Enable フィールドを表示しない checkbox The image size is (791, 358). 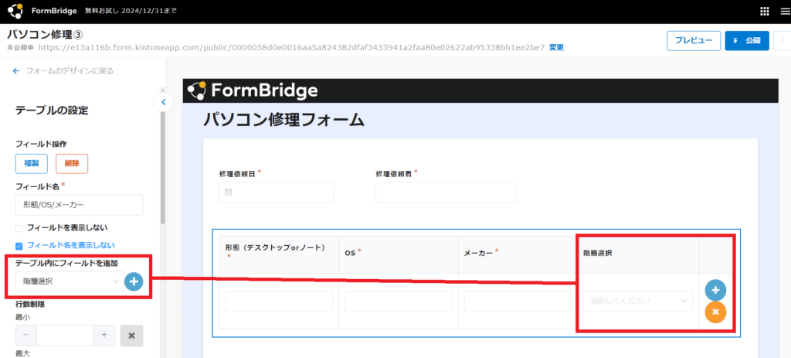click(20, 228)
